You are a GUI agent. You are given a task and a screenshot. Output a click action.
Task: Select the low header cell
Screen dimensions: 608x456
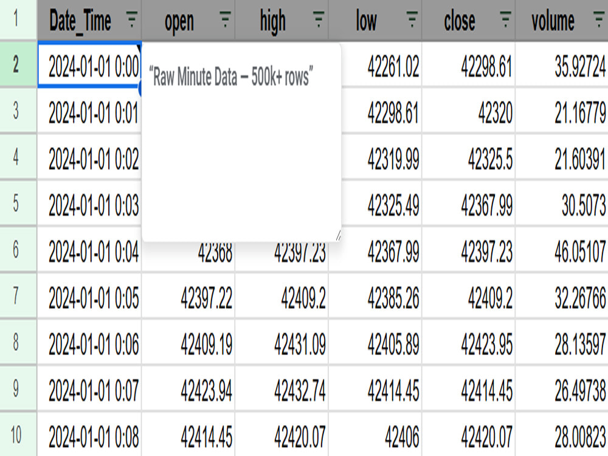click(375, 20)
